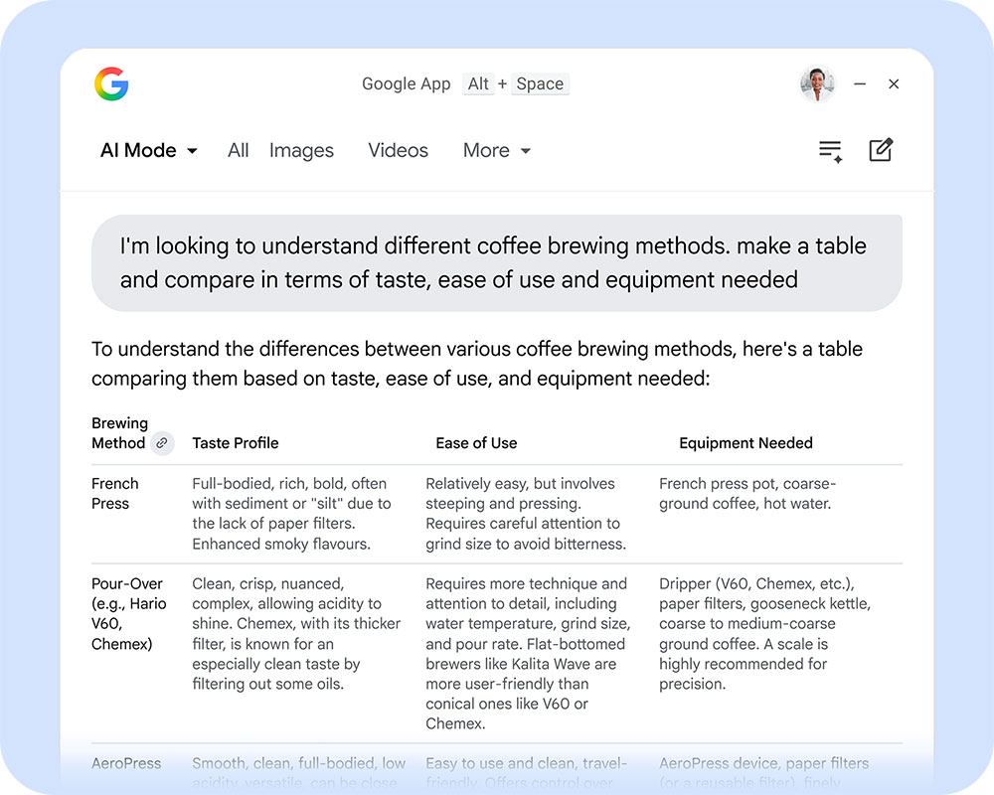Open the AI Mode dropdown
The image size is (994, 795).
(147, 150)
